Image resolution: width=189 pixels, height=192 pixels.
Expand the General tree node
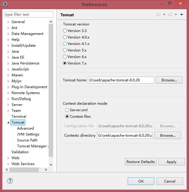(x=8, y=22)
